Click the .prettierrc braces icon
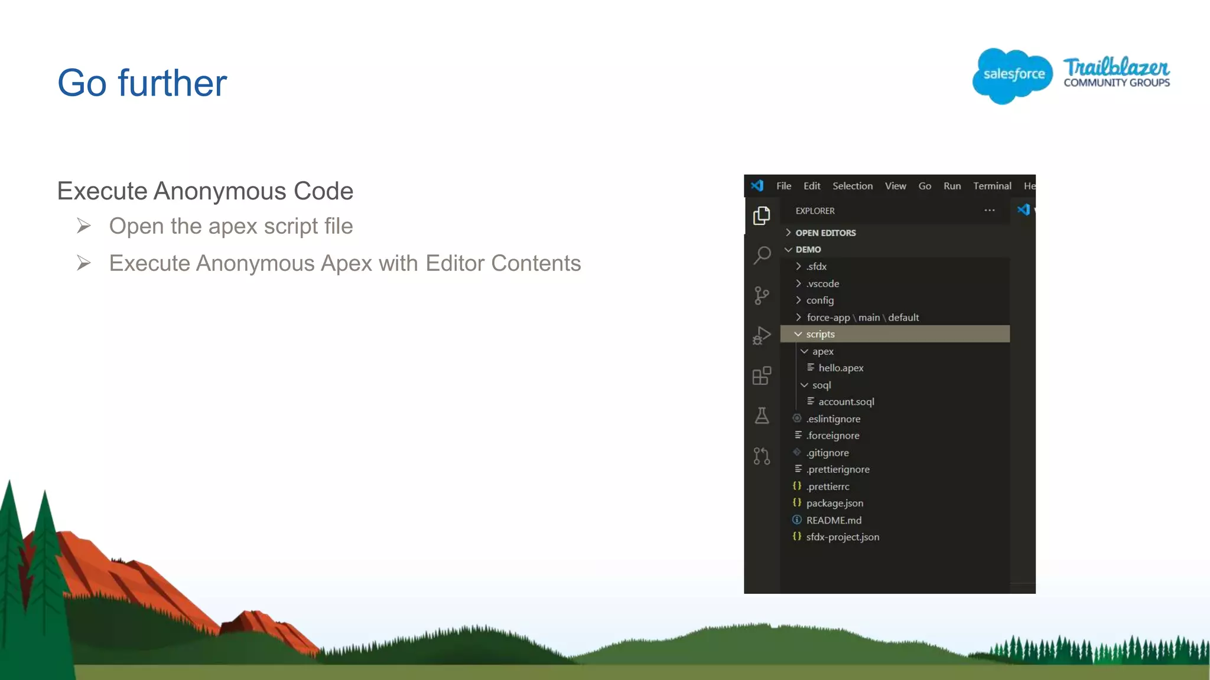 click(x=797, y=485)
